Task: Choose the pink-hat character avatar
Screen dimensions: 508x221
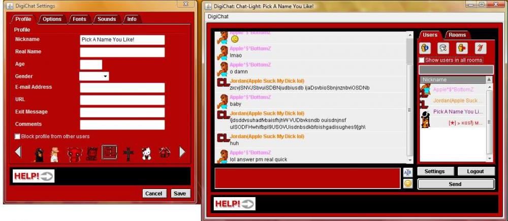Action: (x=54, y=154)
